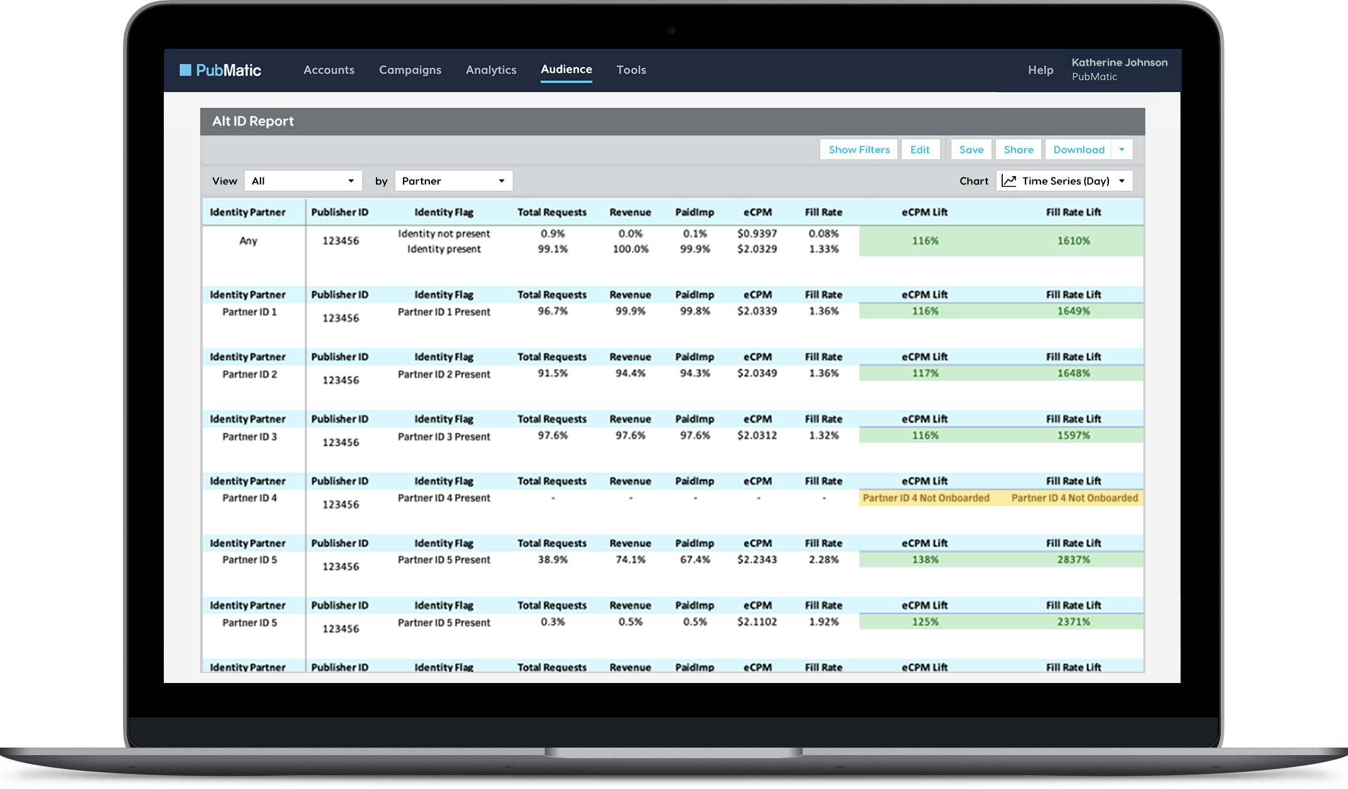
Task: Click the Help link
Action: click(x=1040, y=70)
